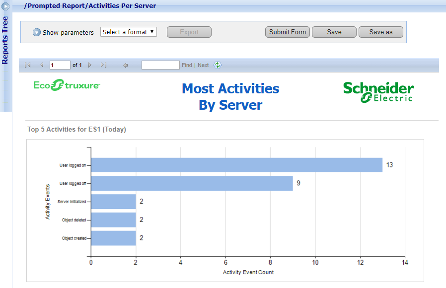Click the Save as button
Screen dimensions: 446x288
coord(380,32)
